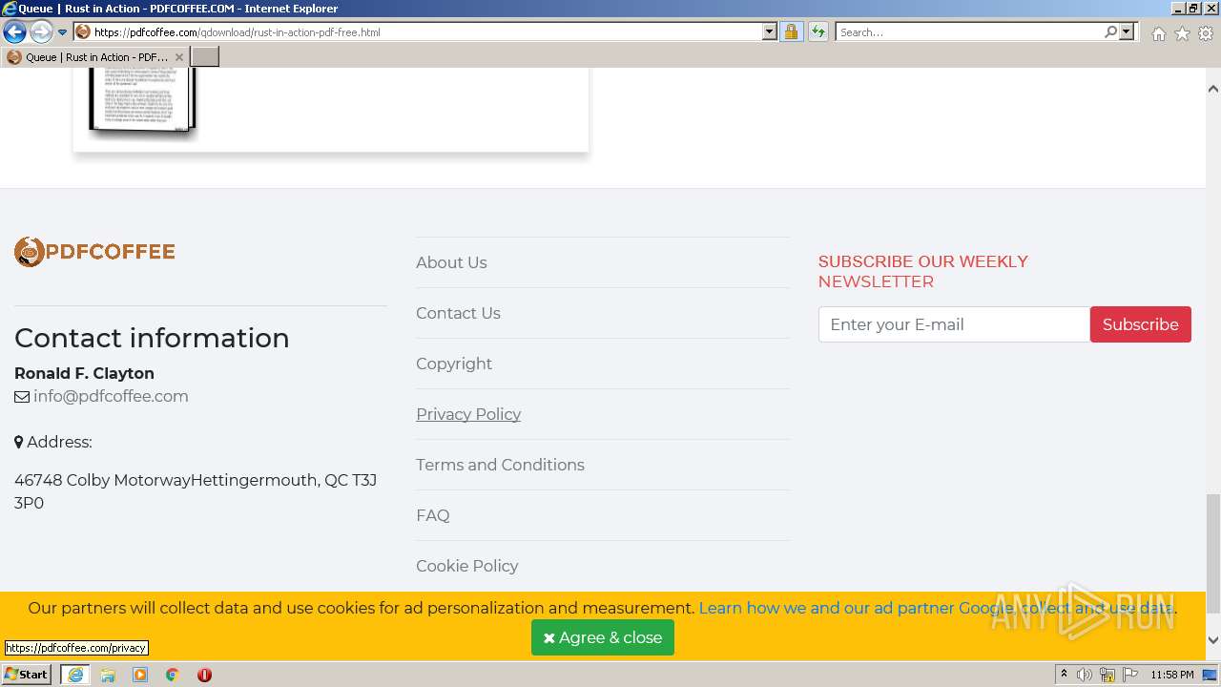
Task: Click Agree & close cookie button
Action: coord(603,637)
